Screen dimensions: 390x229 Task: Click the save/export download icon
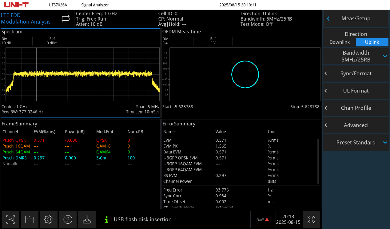87,219
